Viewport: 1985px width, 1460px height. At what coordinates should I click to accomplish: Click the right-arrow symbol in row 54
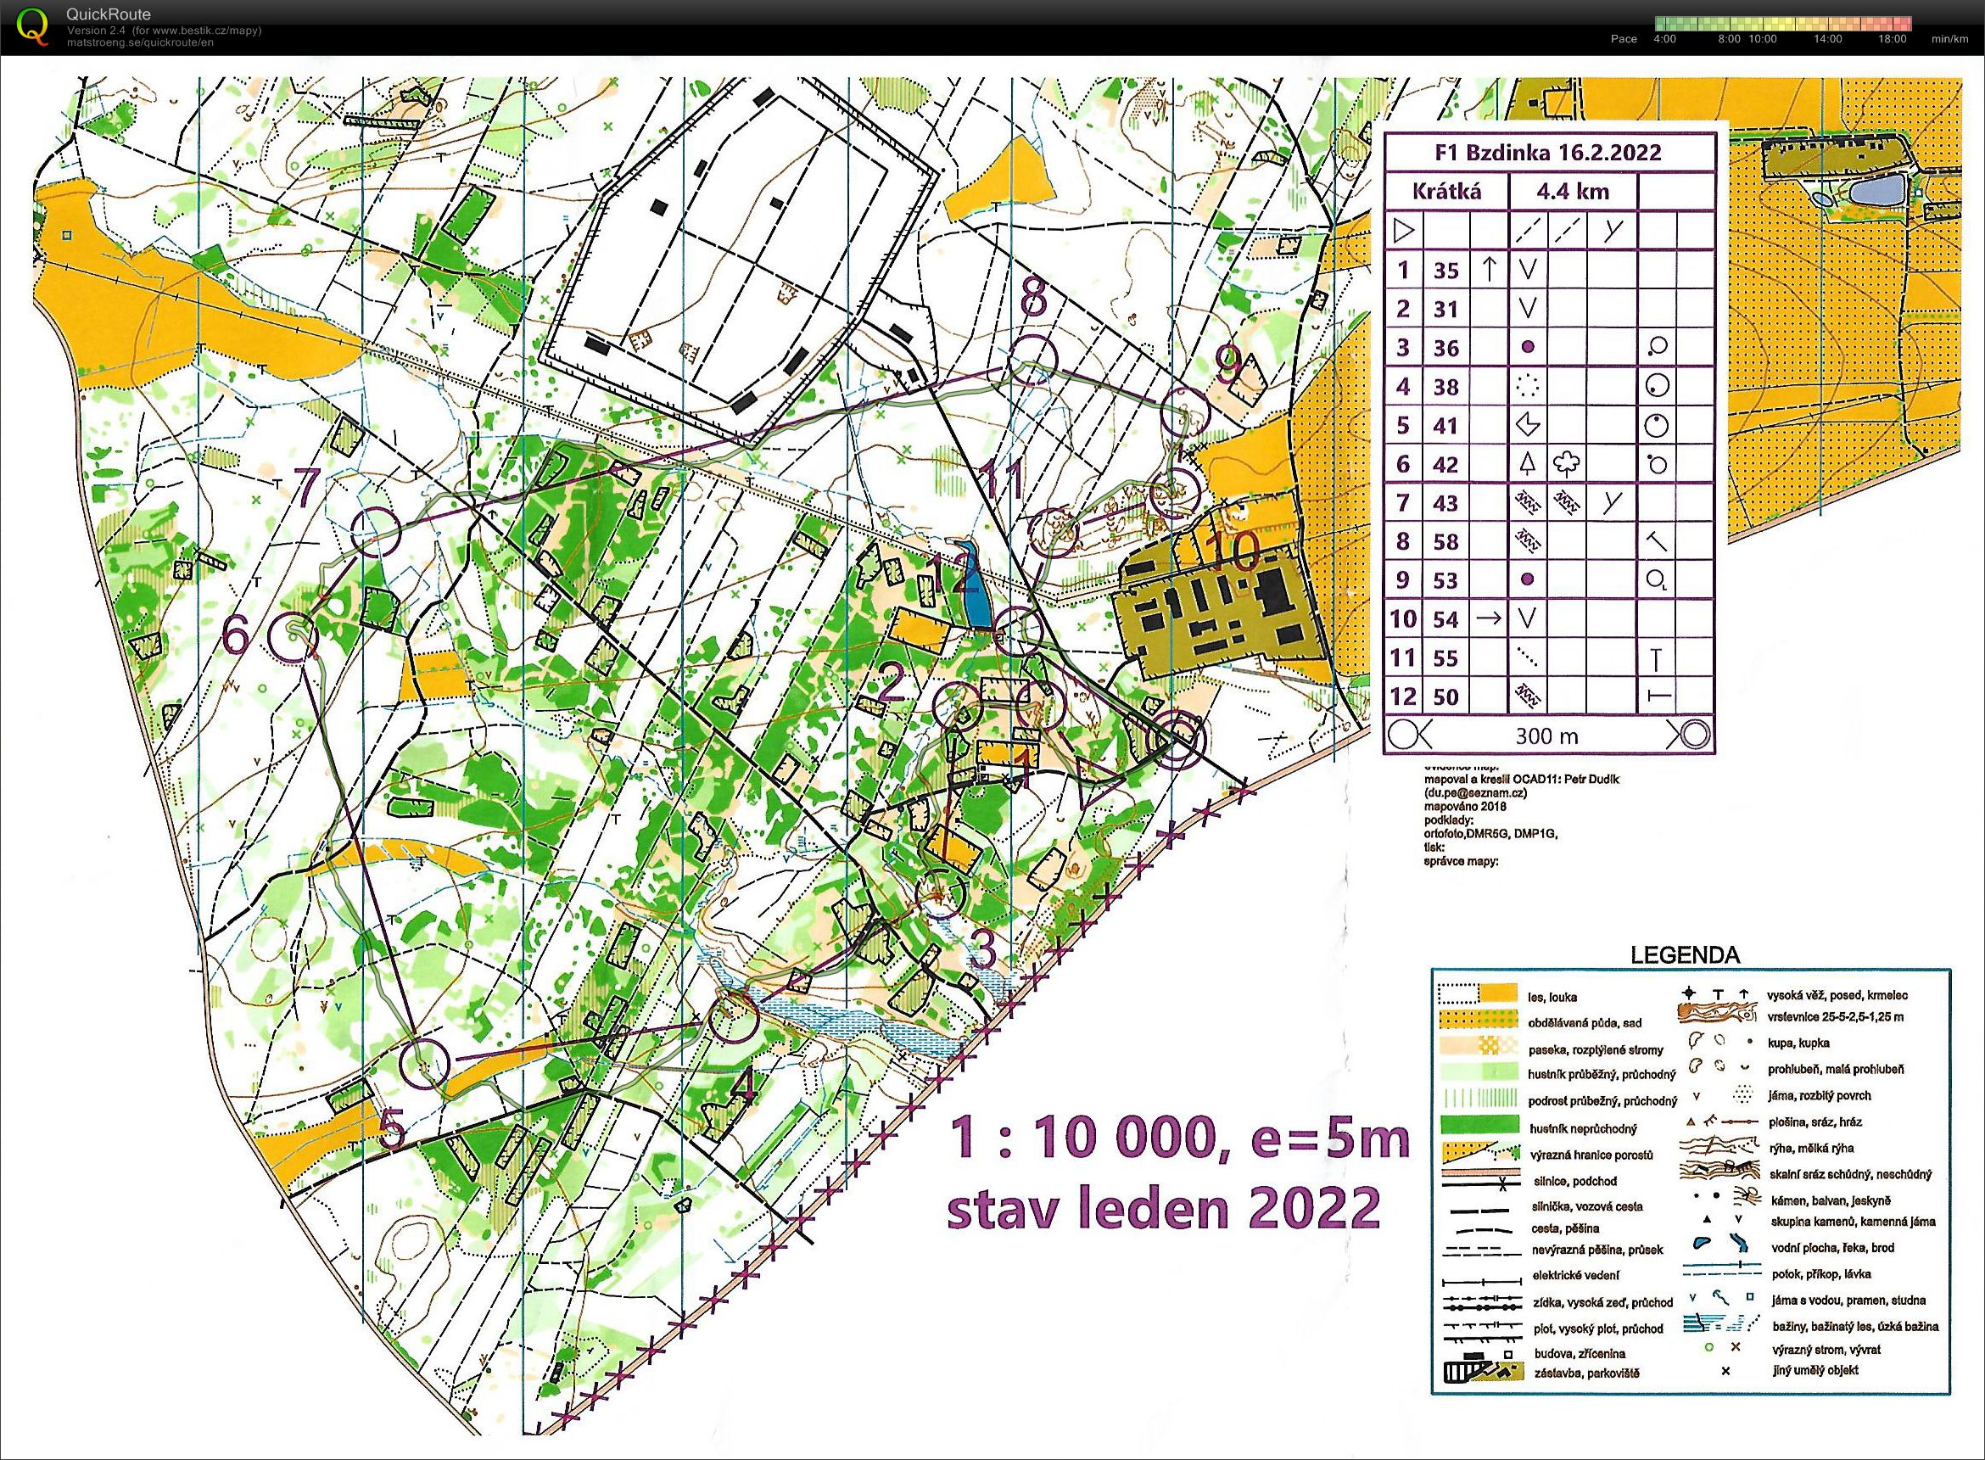coord(1490,618)
